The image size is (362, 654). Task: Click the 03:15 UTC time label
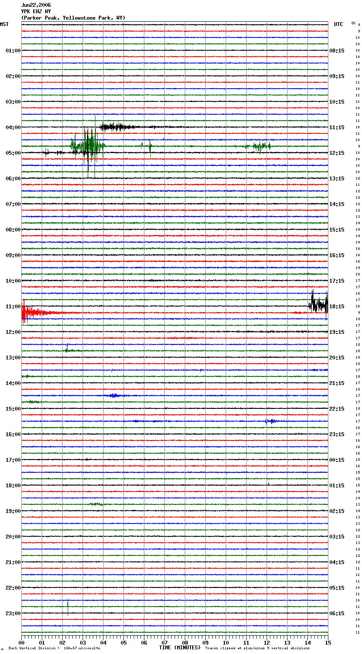click(x=337, y=537)
